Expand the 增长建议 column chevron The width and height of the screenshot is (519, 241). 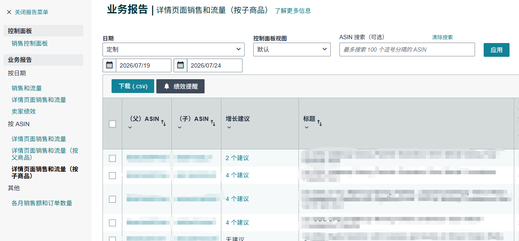(x=229, y=127)
